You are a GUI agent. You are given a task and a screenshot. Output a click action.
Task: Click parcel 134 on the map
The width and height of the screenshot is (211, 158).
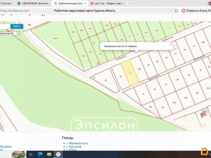click(x=150, y=107)
